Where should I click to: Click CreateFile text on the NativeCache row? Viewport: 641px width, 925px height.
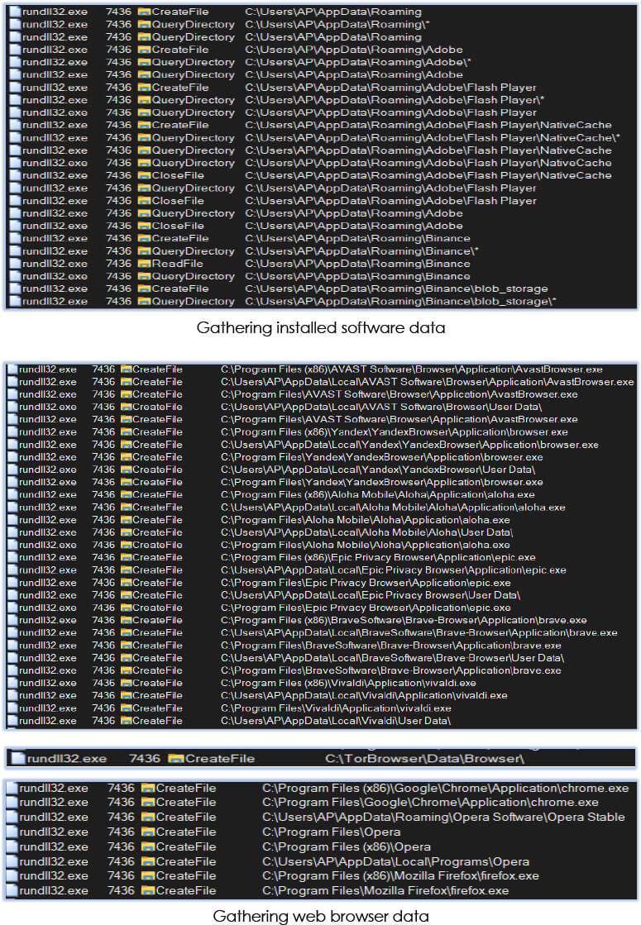(x=180, y=125)
